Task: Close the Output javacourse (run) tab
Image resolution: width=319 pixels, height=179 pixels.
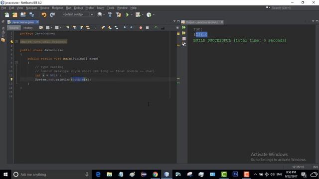Action: click(x=222, y=22)
